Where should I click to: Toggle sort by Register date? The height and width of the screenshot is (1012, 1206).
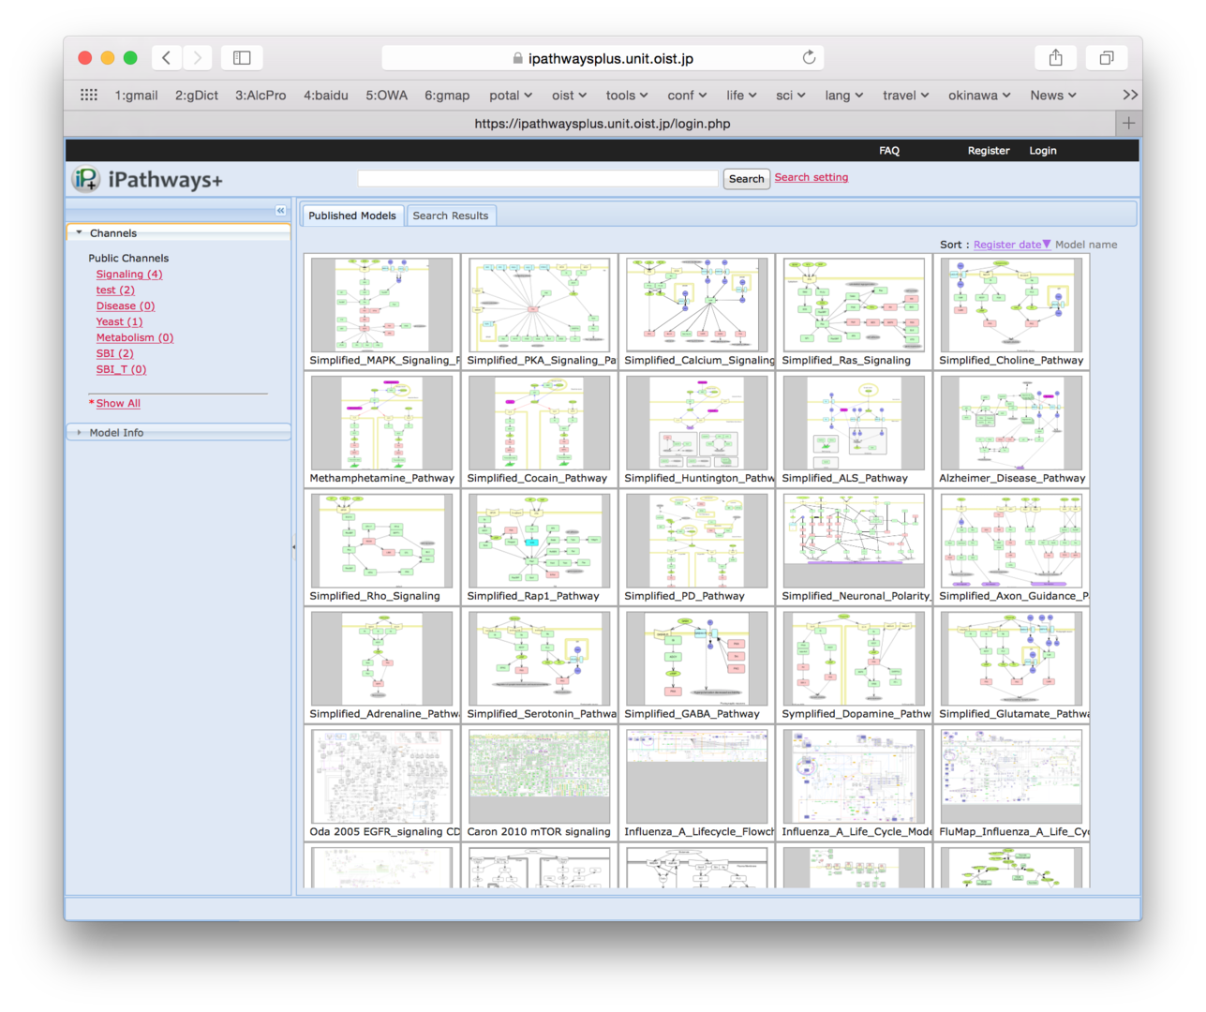[x=1011, y=245]
